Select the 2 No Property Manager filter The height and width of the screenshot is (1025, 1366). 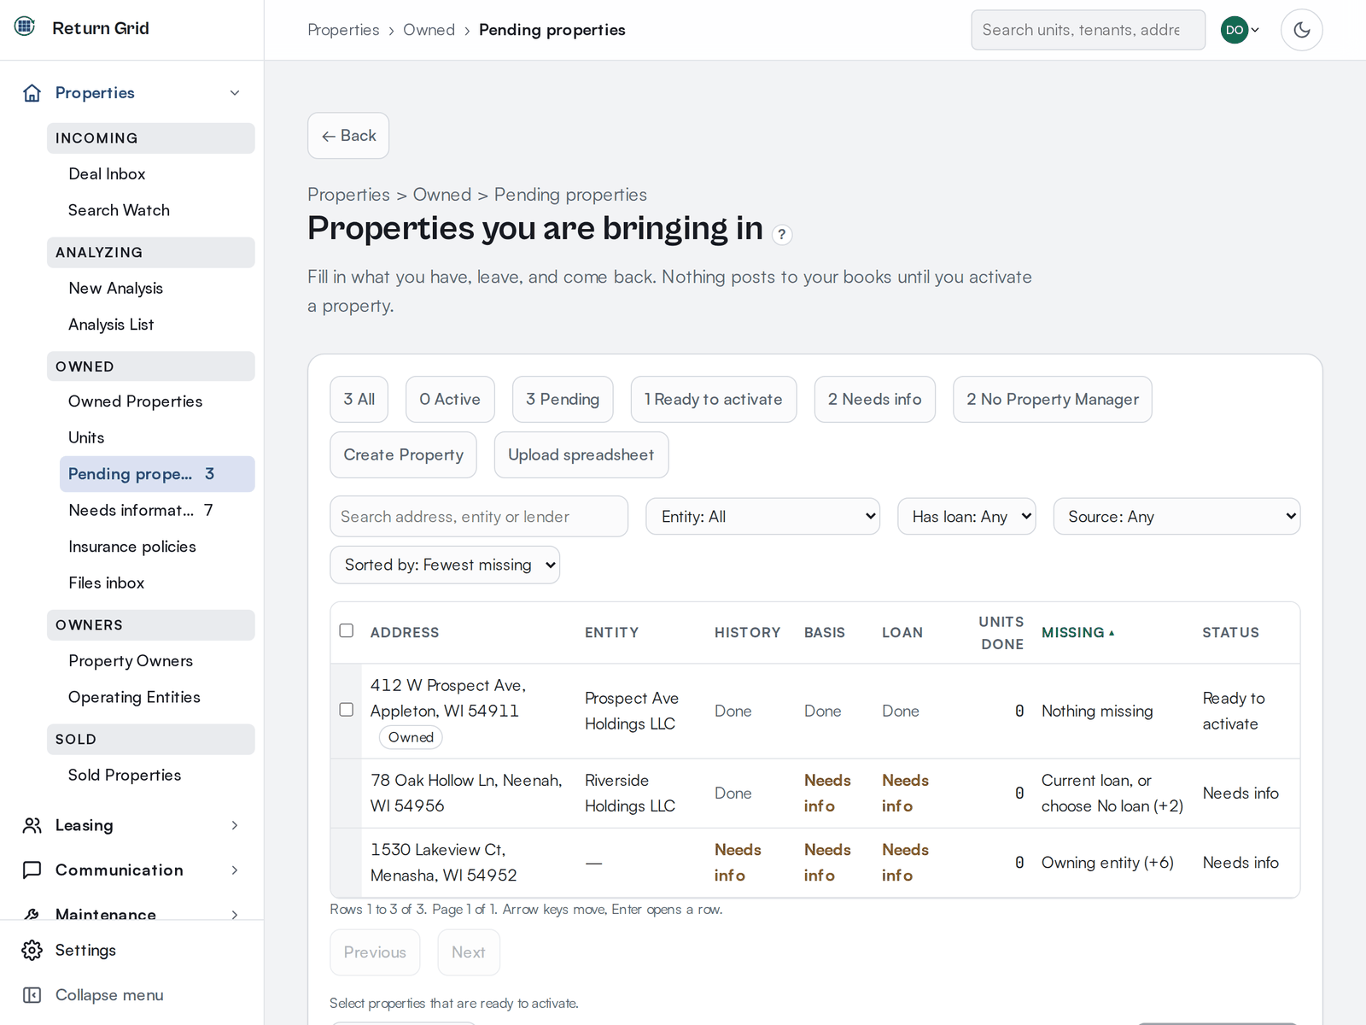tap(1053, 399)
